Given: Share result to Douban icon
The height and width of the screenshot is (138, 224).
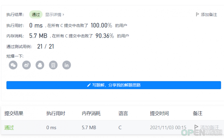Looking at the screenshot, I should pos(53,65).
